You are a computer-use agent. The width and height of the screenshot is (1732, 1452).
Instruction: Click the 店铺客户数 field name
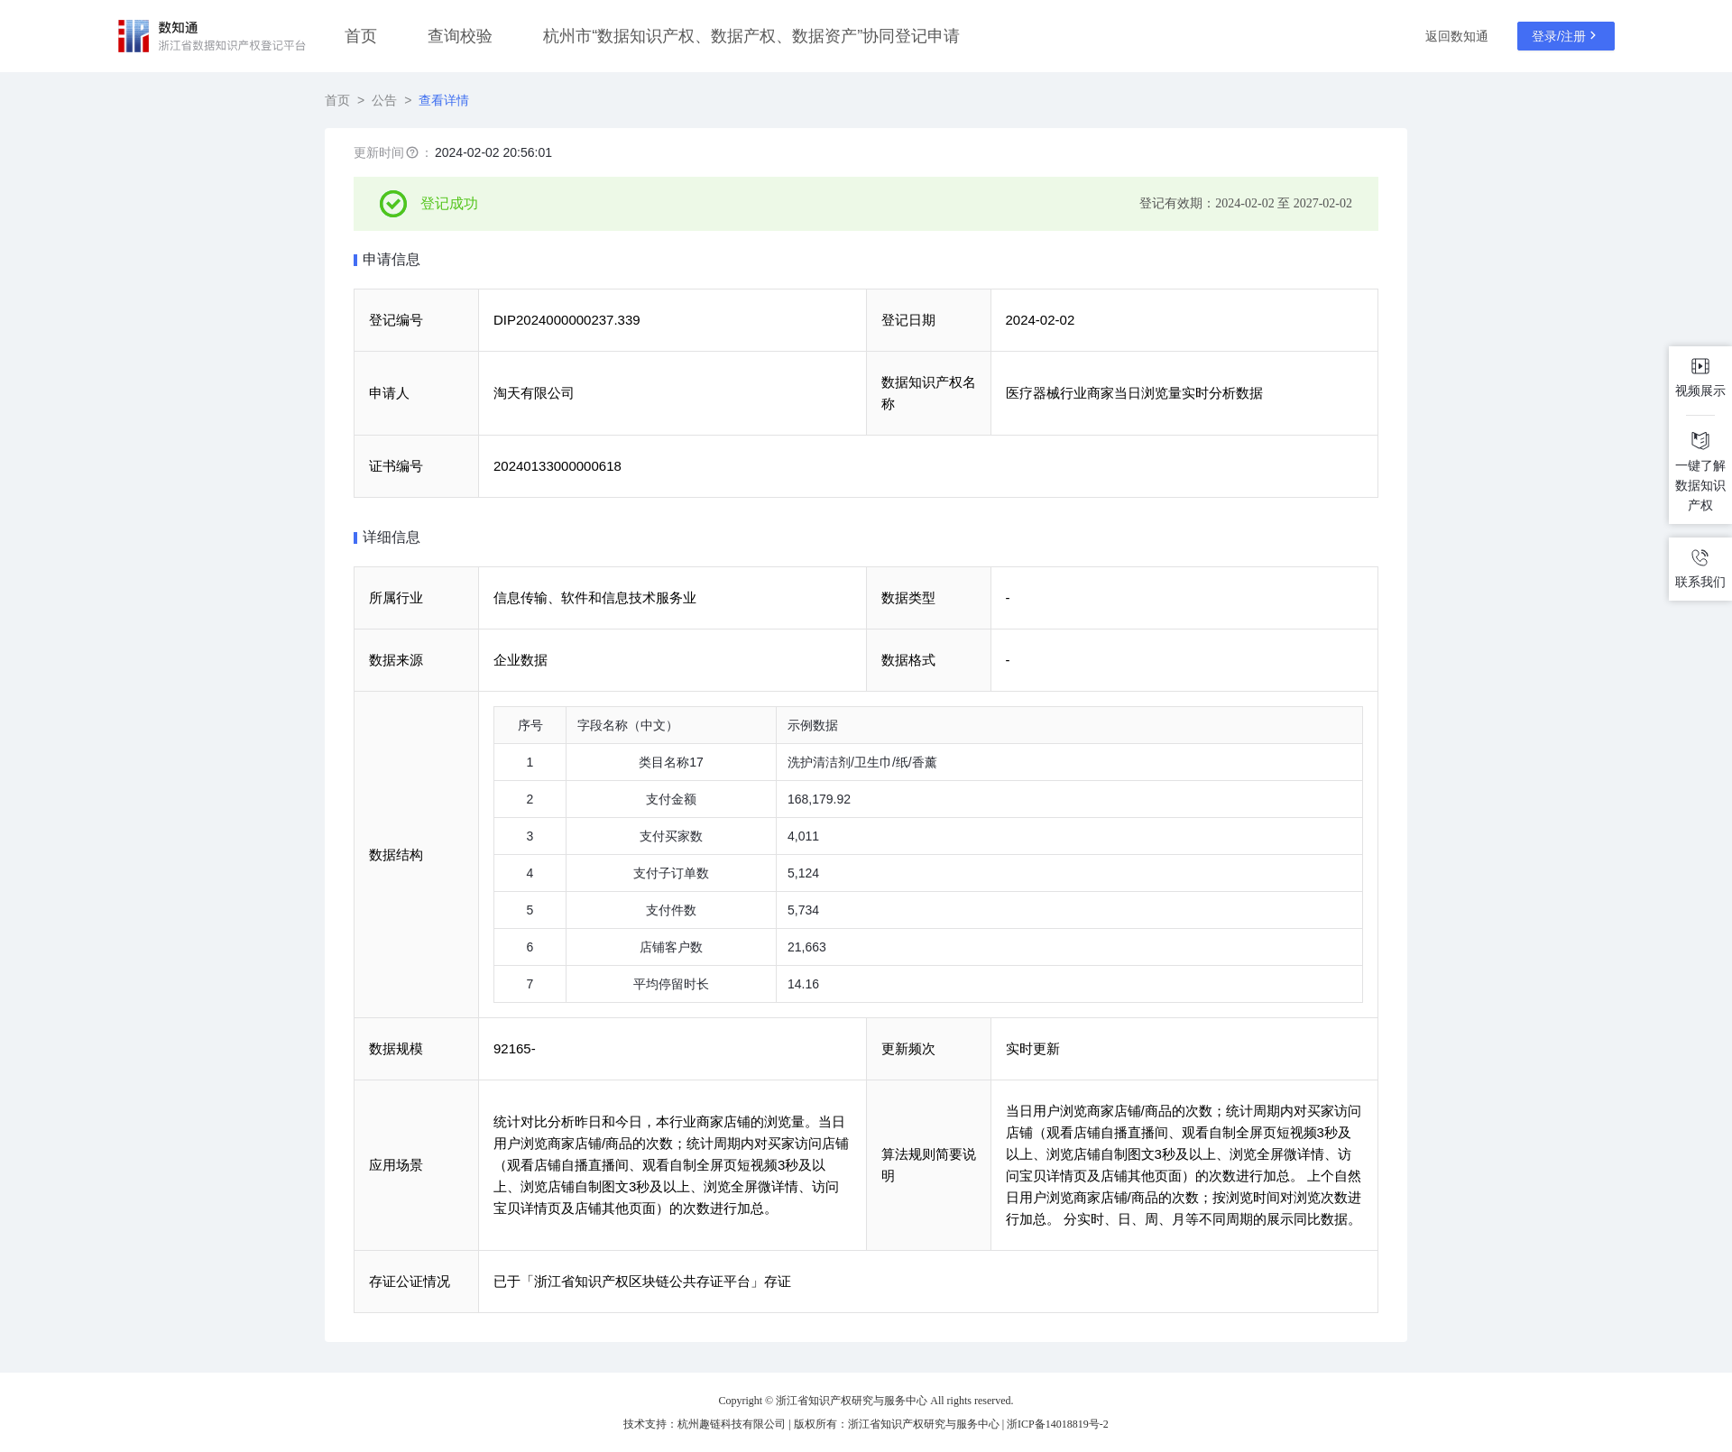click(671, 948)
